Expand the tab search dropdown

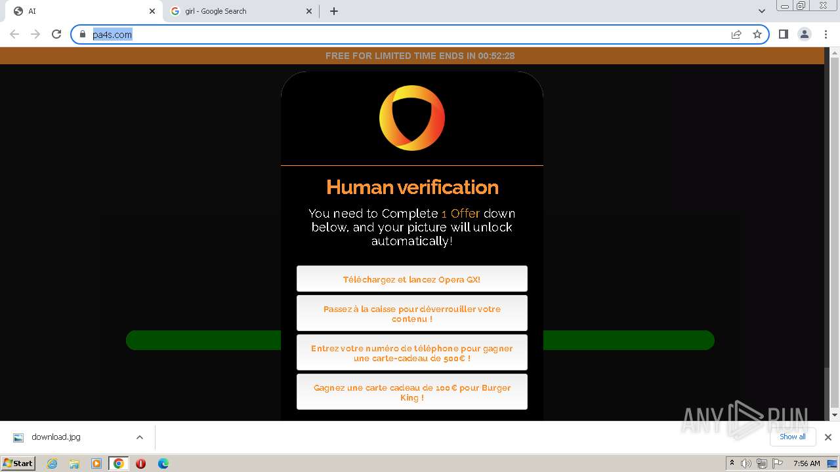pos(762,11)
